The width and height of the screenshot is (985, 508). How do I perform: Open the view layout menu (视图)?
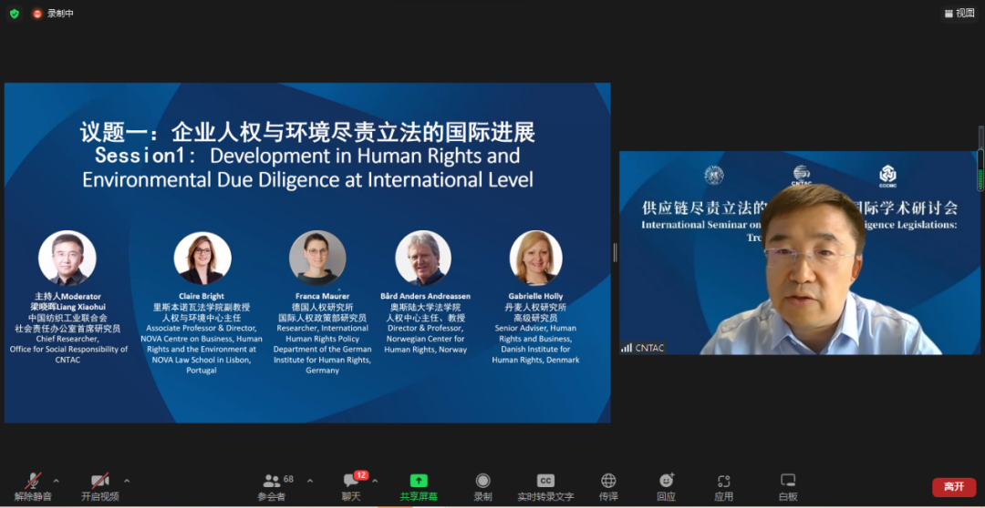(959, 13)
